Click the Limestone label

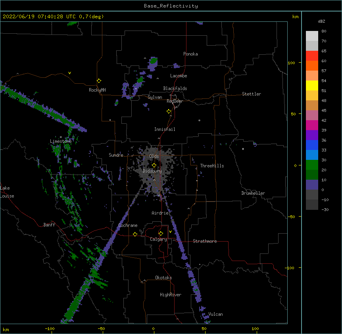[x=61, y=141]
